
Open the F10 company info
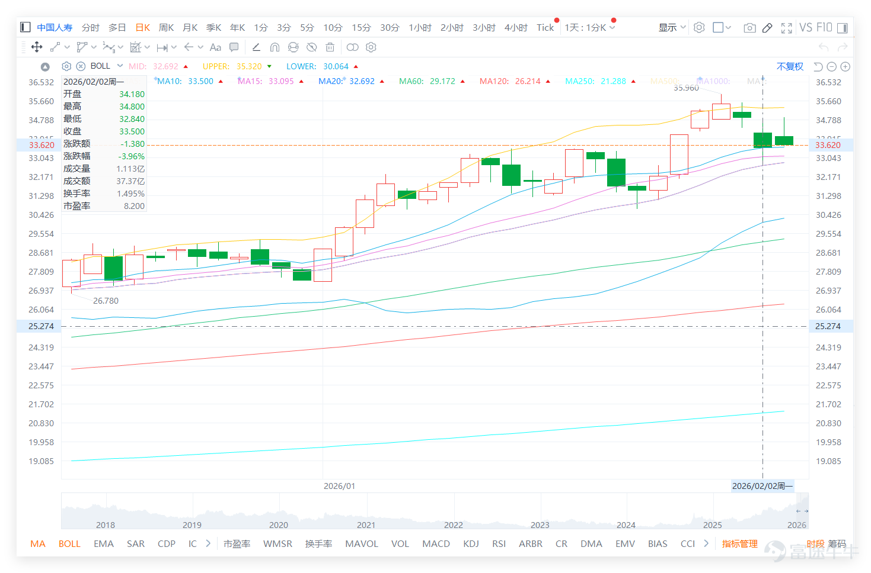point(824,27)
